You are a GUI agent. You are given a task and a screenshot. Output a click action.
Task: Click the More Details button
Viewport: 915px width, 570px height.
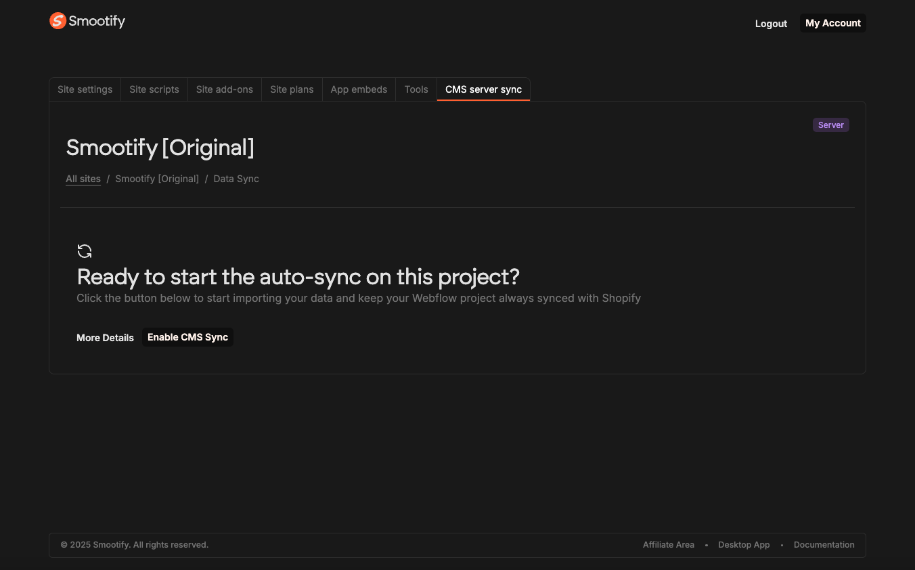coord(105,338)
